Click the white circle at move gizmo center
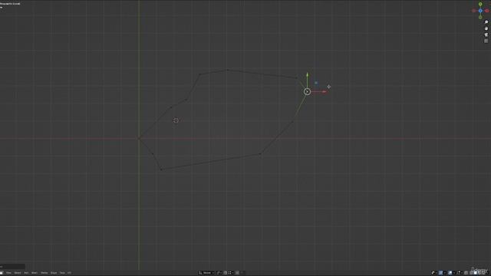The image size is (491, 276). pyautogui.click(x=307, y=91)
